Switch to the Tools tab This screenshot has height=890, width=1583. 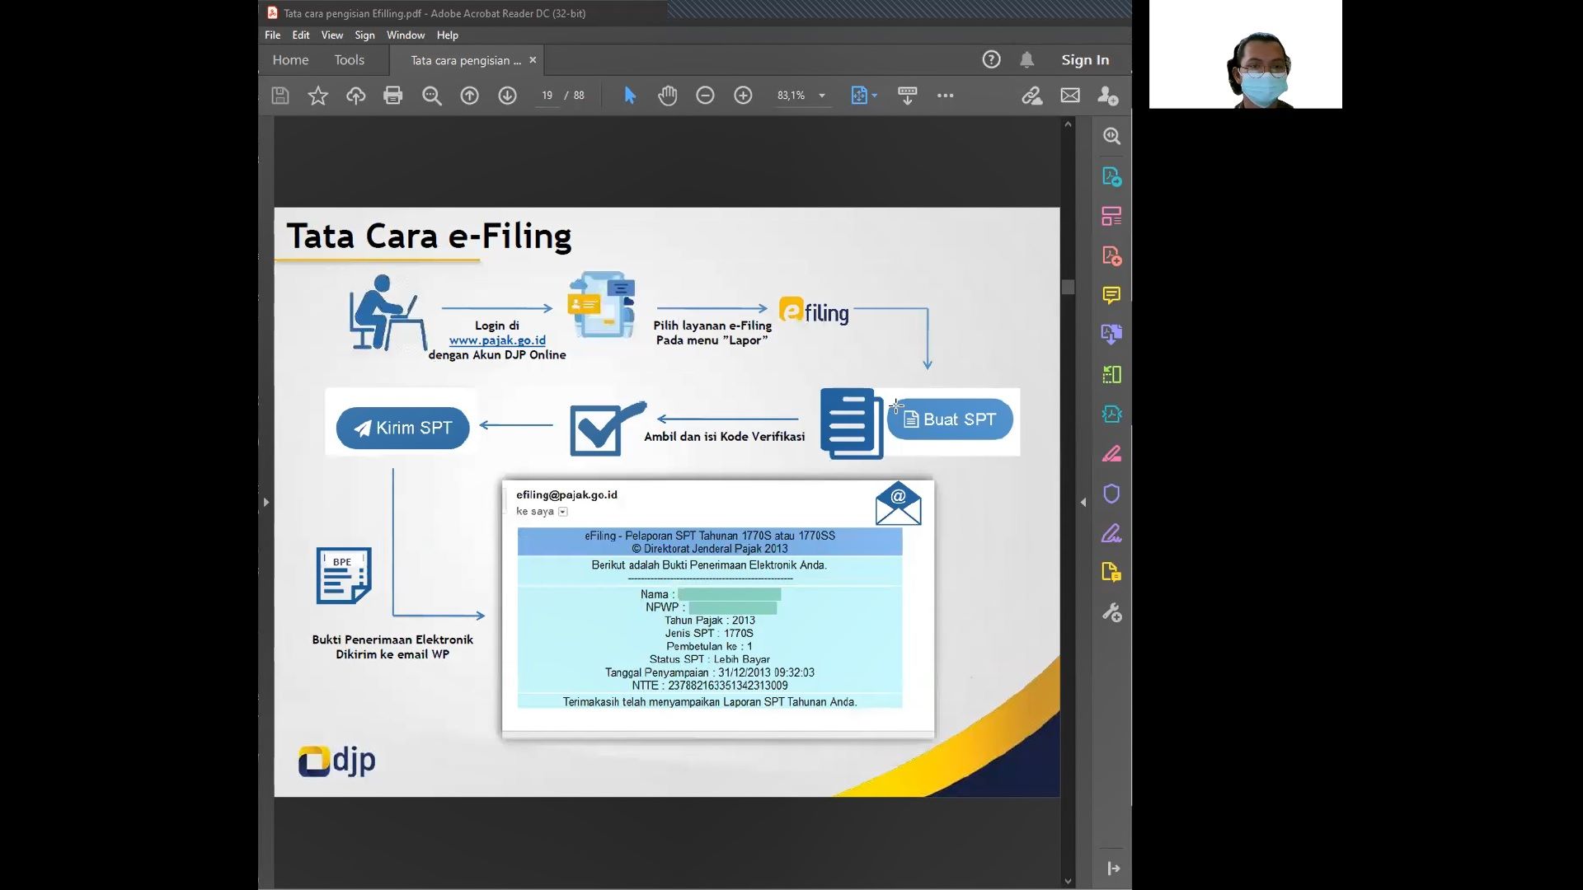349,60
